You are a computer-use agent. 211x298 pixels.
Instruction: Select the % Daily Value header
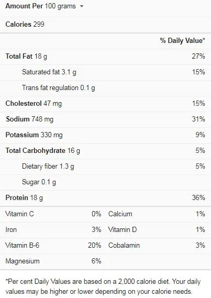182,40
